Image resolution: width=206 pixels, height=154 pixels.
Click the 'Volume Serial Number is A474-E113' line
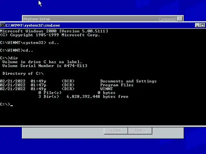point(45,66)
